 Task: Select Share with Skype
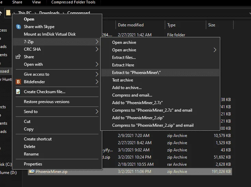pos(57,27)
